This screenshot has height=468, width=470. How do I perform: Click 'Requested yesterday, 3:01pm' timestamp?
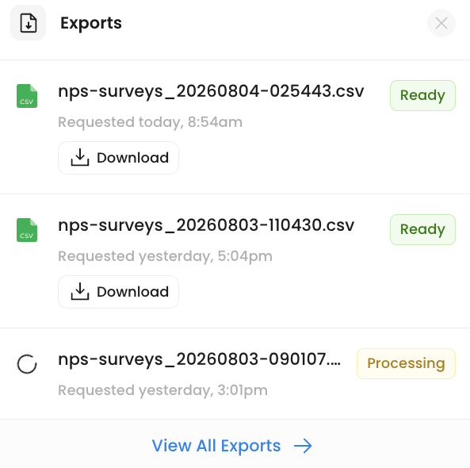pos(162,390)
